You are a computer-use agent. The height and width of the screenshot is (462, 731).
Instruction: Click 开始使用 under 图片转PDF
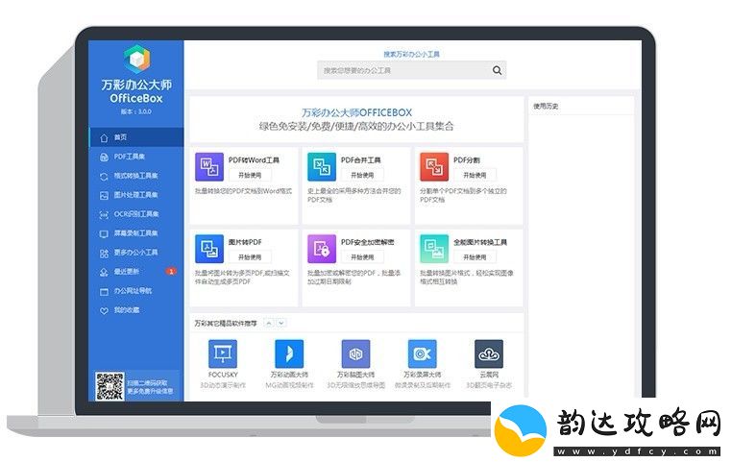tap(250, 257)
